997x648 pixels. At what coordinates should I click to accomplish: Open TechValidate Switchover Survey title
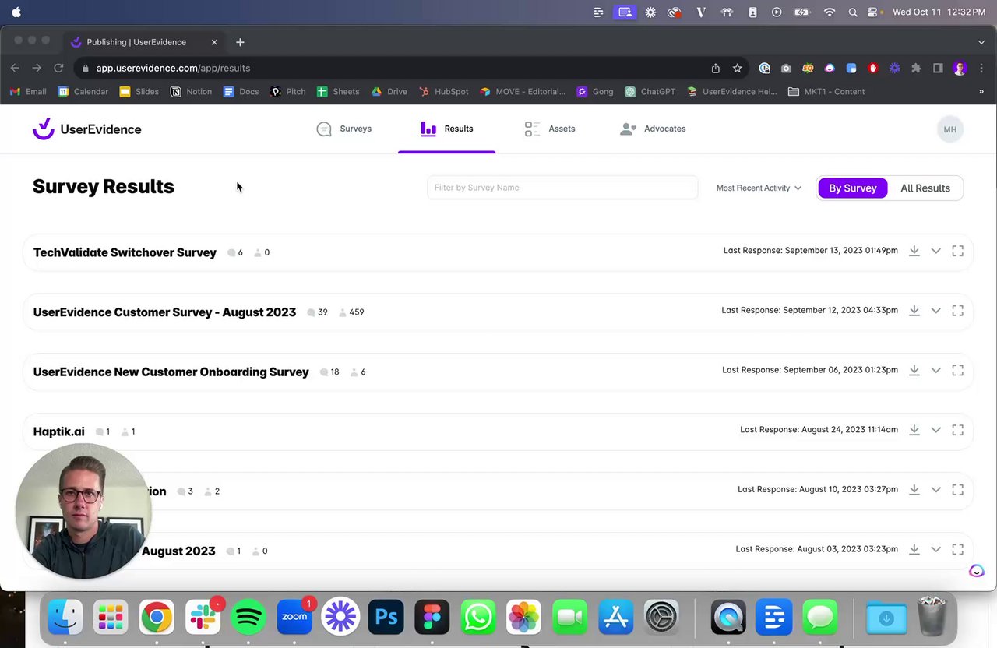(x=125, y=252)
